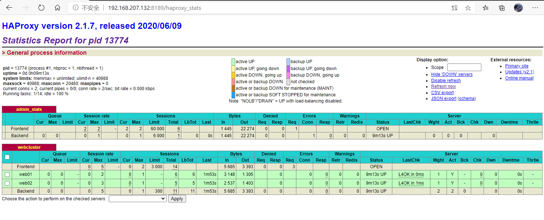Click the Statistics Report for pid 13774 heading

(x=66, y=40)
